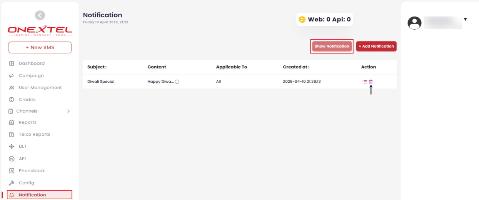Click the API code icon
Screen dimensions: 479x200
point(12,158)
